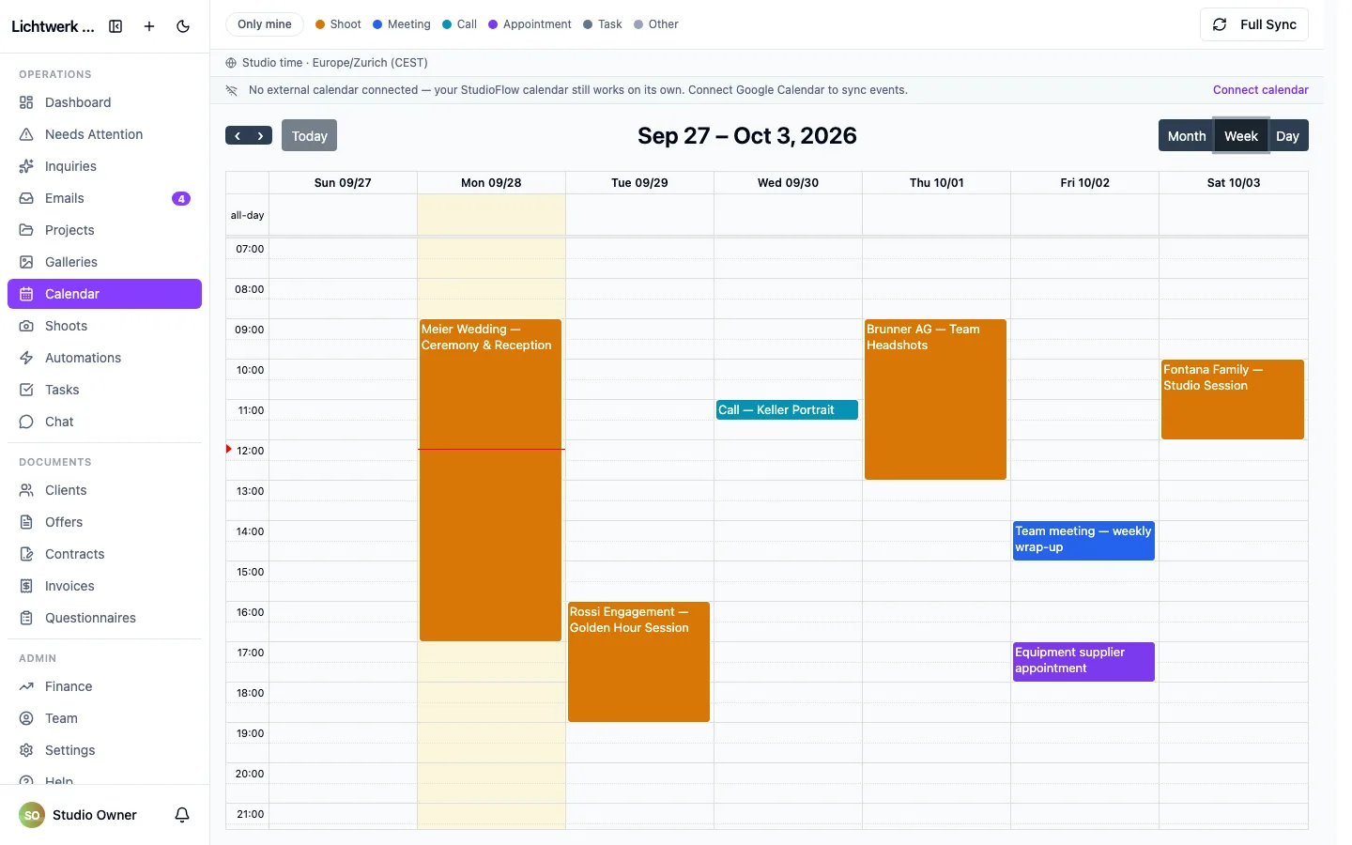Click the plus quick-add icon

(x=149, y=26)
